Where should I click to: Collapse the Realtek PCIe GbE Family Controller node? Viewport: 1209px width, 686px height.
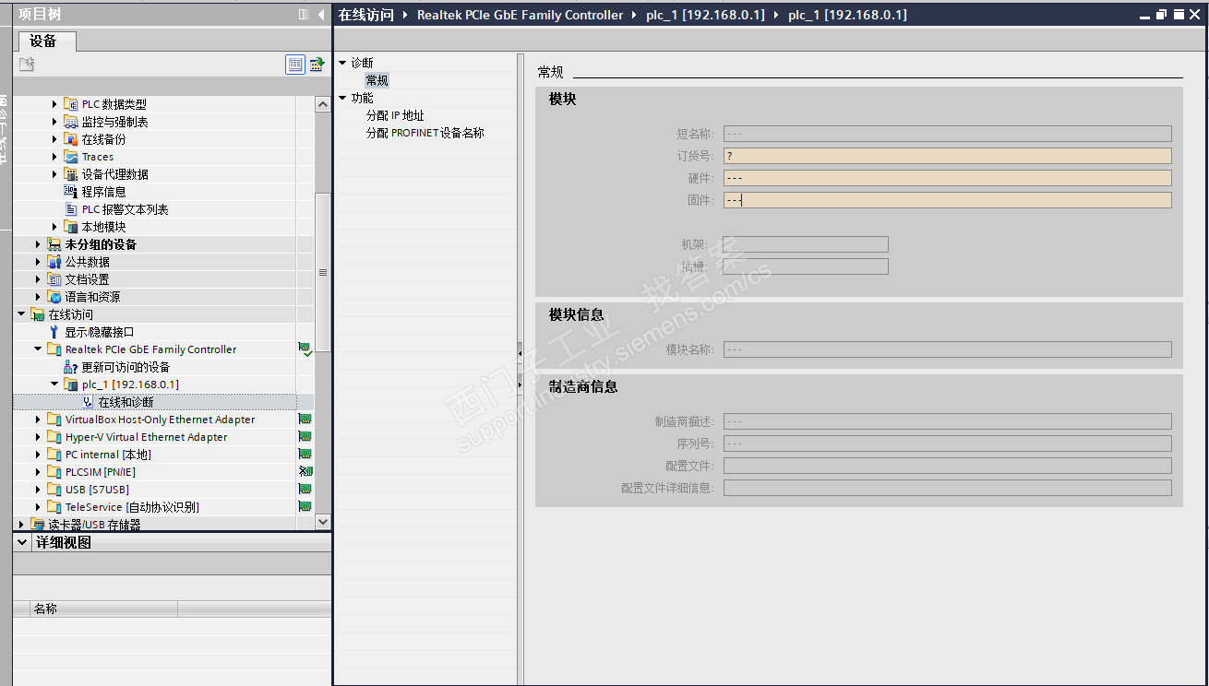click(38, 349)
